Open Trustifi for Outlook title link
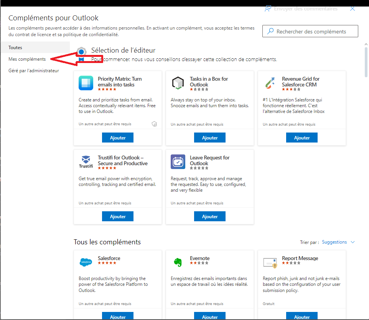369x320 pixels. tap(123, 160)
